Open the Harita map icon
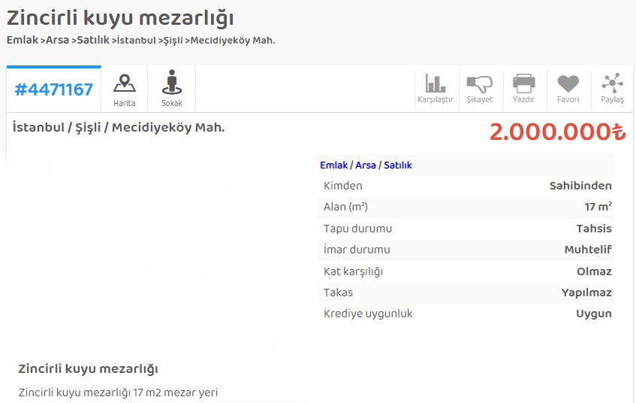Image resolution: width=636 pixels, height=403 pixels. point(125,89)
